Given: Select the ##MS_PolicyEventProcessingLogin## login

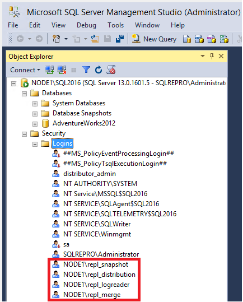Looking at the screenshot, I should (119, 154).
